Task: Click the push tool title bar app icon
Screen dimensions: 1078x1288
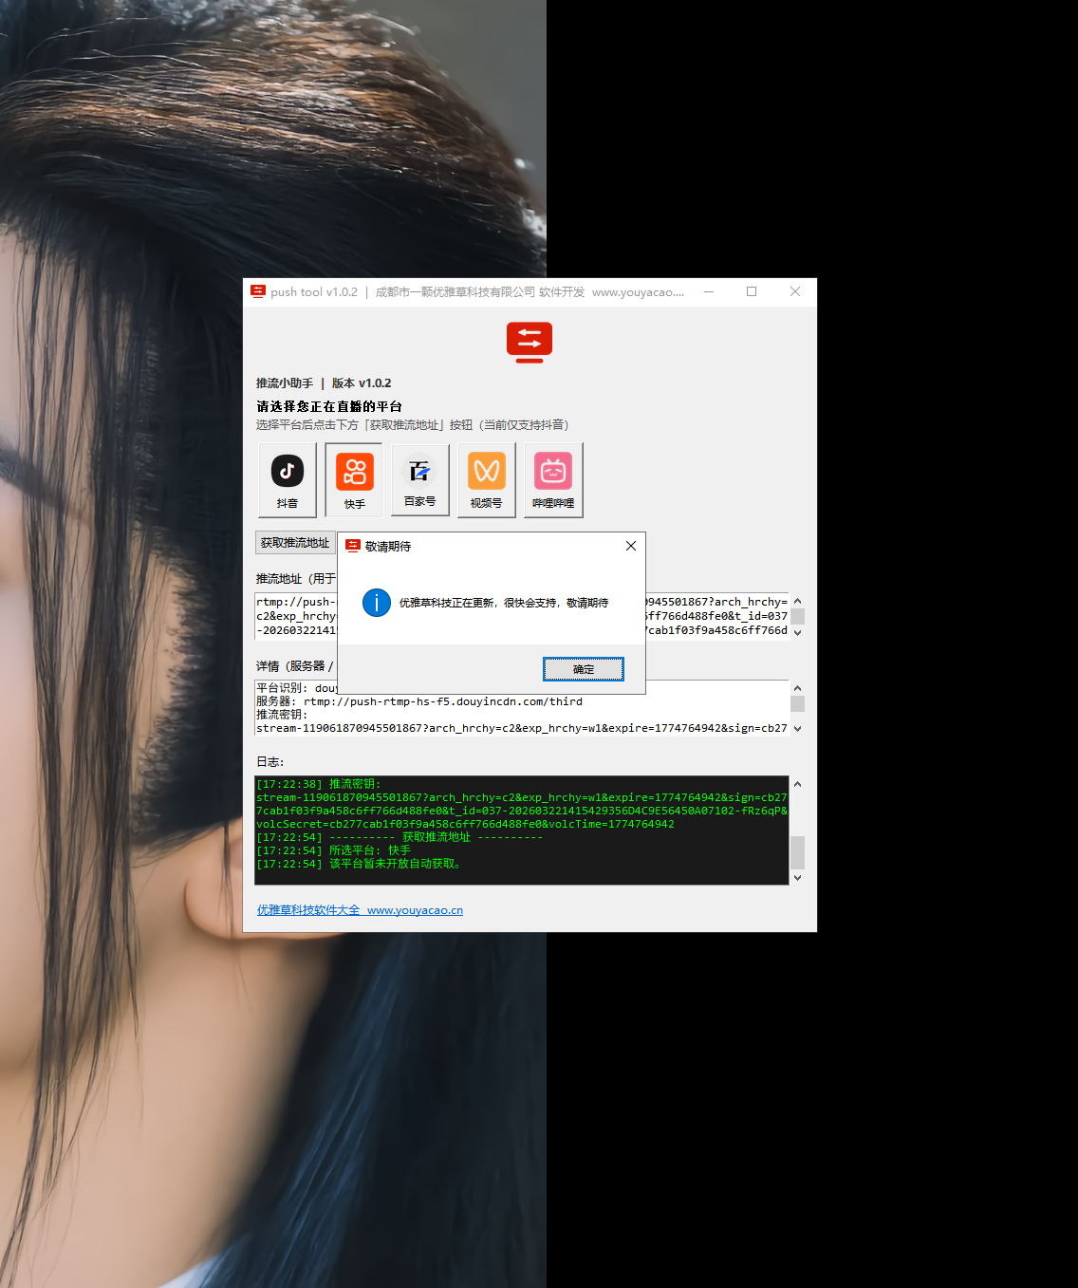Action: point(258,291)
